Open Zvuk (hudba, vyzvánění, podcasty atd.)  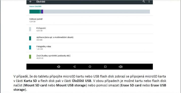[x=90, y=57]
